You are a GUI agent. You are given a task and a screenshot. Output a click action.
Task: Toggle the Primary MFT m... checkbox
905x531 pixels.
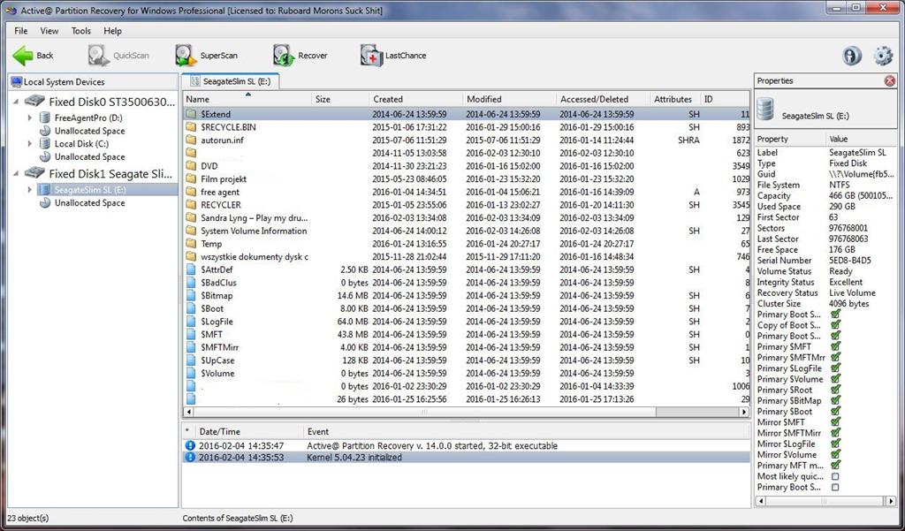pos(835,466)
